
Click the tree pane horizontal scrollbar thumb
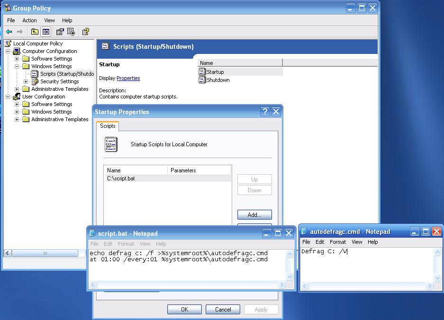pyautogui.click(x=45, y=253)
